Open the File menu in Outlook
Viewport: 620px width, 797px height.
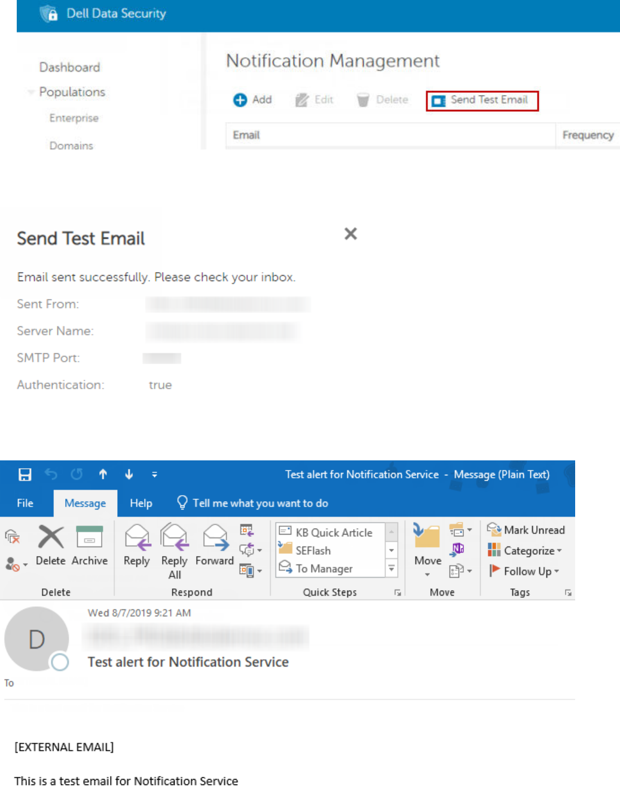[x=25, y=503]
